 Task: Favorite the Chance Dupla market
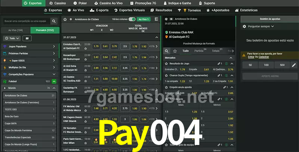[166, 75]
